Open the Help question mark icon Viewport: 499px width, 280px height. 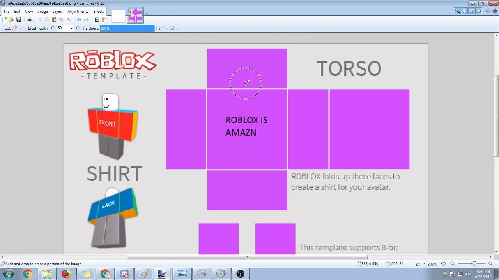(495, 11)
